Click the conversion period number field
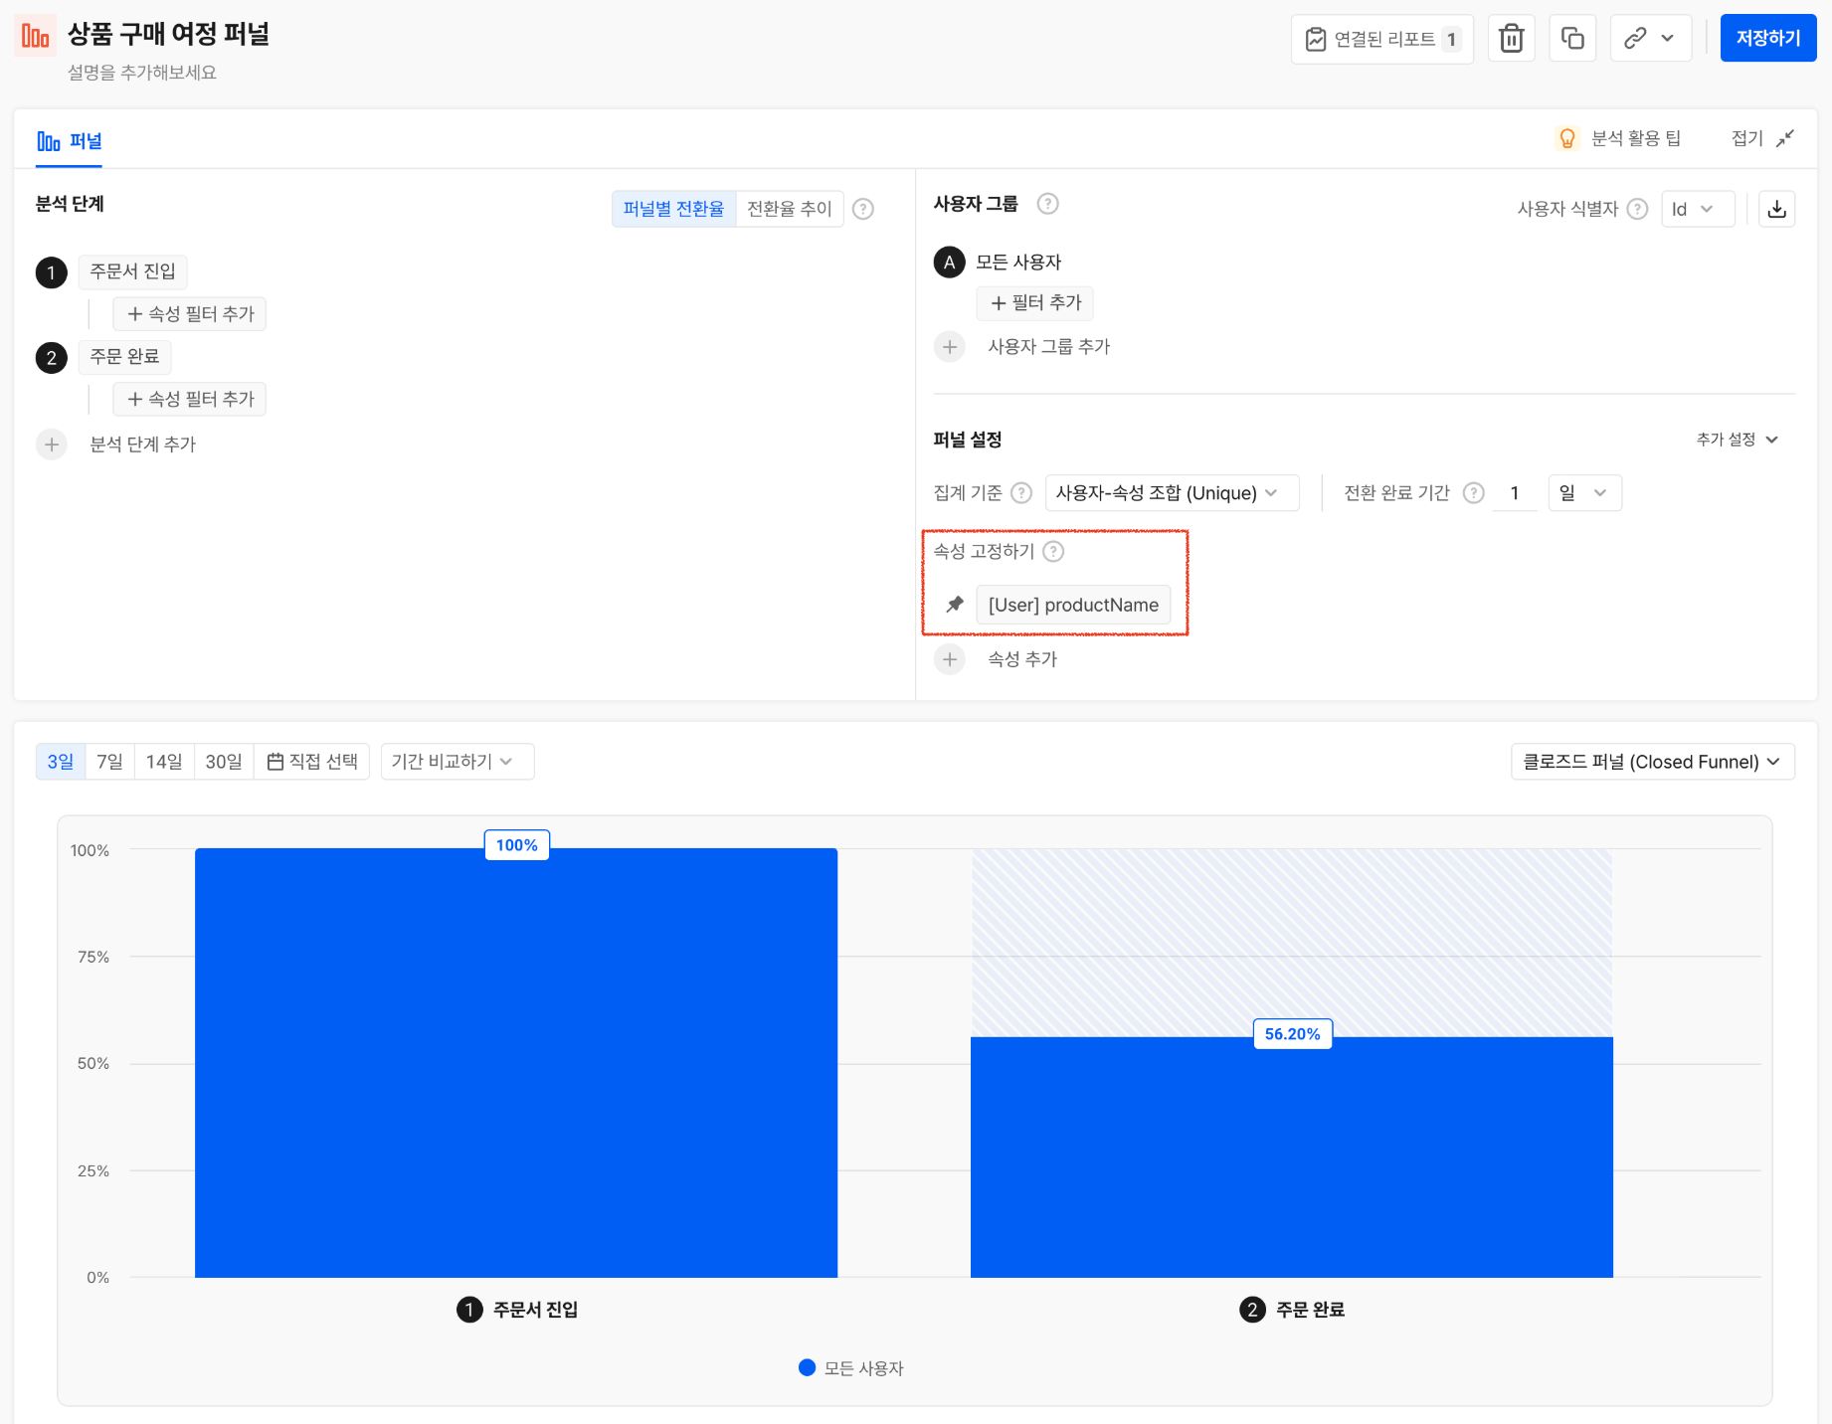The image size is (1832, 1424). pyautogui.click(x=1516, y=493)
